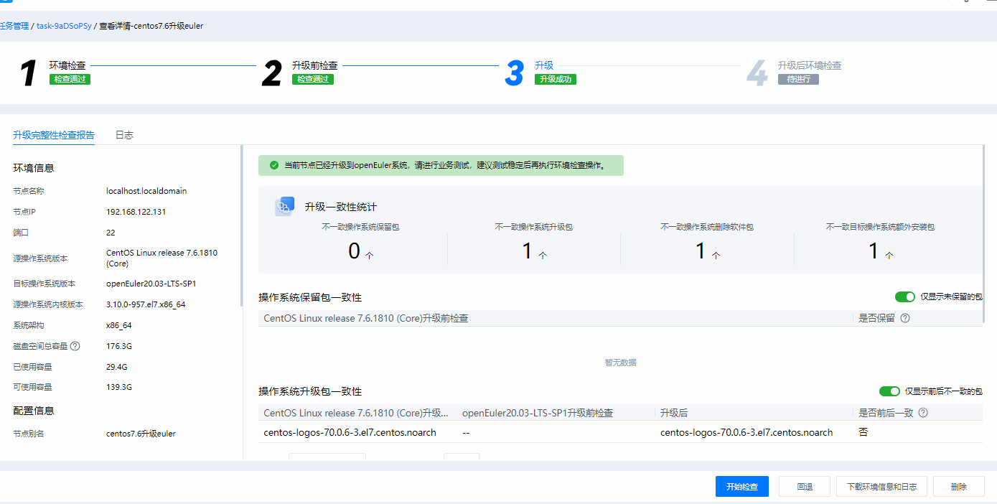Toggle 仅显示前后不一致的包 switch
997x504 pixels.
889,391
